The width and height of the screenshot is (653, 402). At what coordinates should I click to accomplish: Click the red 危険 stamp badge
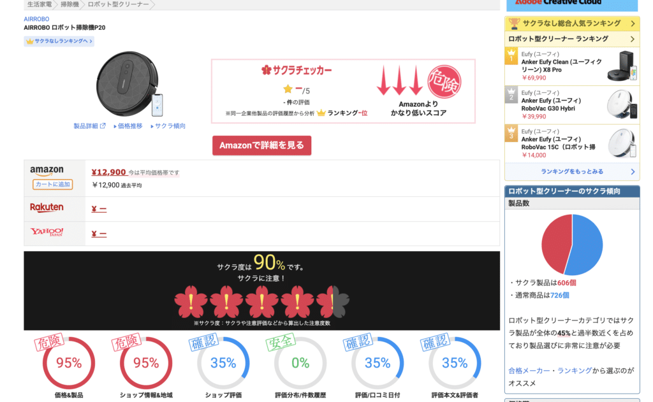click(444, 82)
